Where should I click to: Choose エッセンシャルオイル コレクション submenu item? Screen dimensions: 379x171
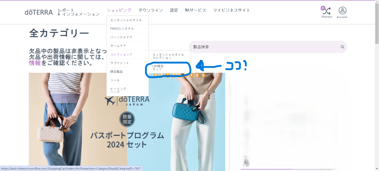point(168,56)
